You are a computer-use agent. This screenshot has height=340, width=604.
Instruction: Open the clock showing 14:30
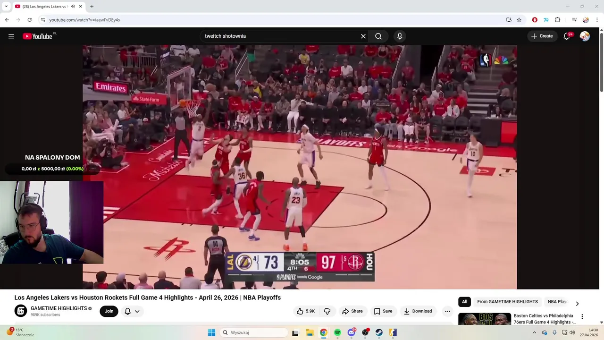[x=589, y=332]
